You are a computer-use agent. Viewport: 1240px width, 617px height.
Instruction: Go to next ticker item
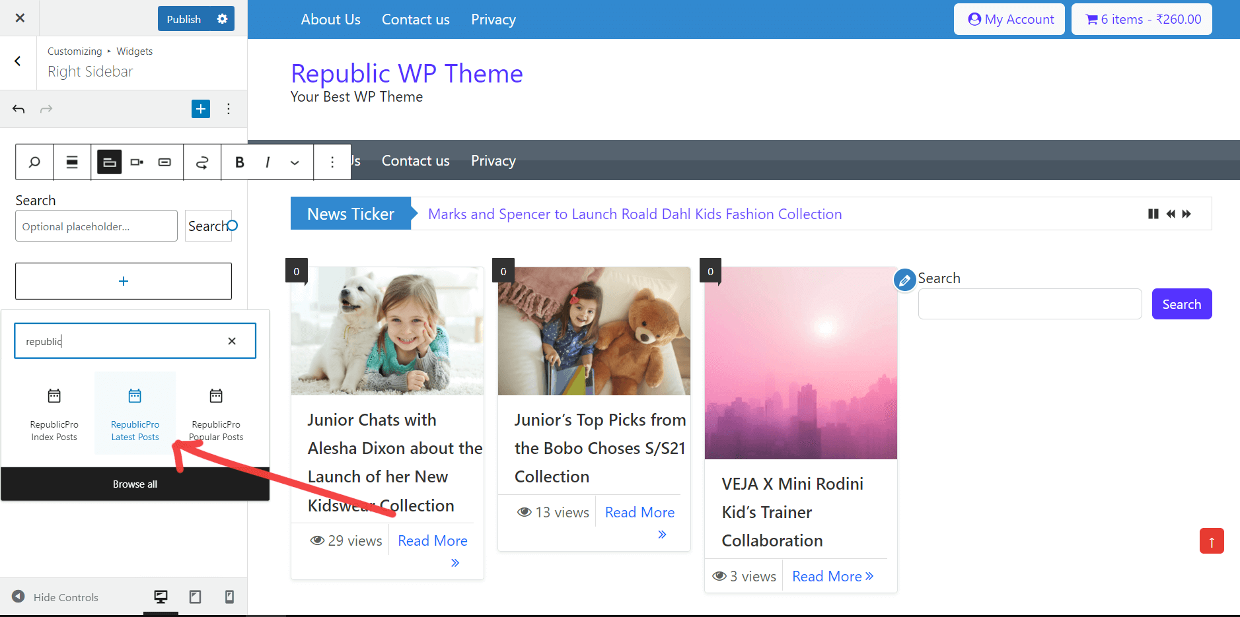point(1186,214)
